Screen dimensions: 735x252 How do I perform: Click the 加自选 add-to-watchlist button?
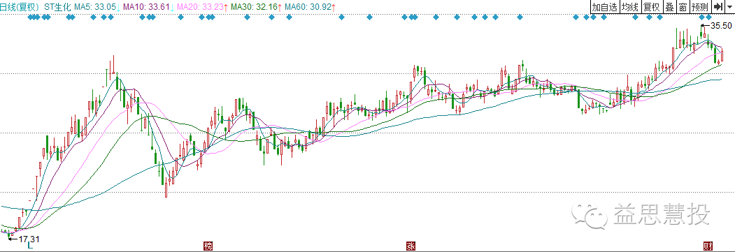point(605,7)
